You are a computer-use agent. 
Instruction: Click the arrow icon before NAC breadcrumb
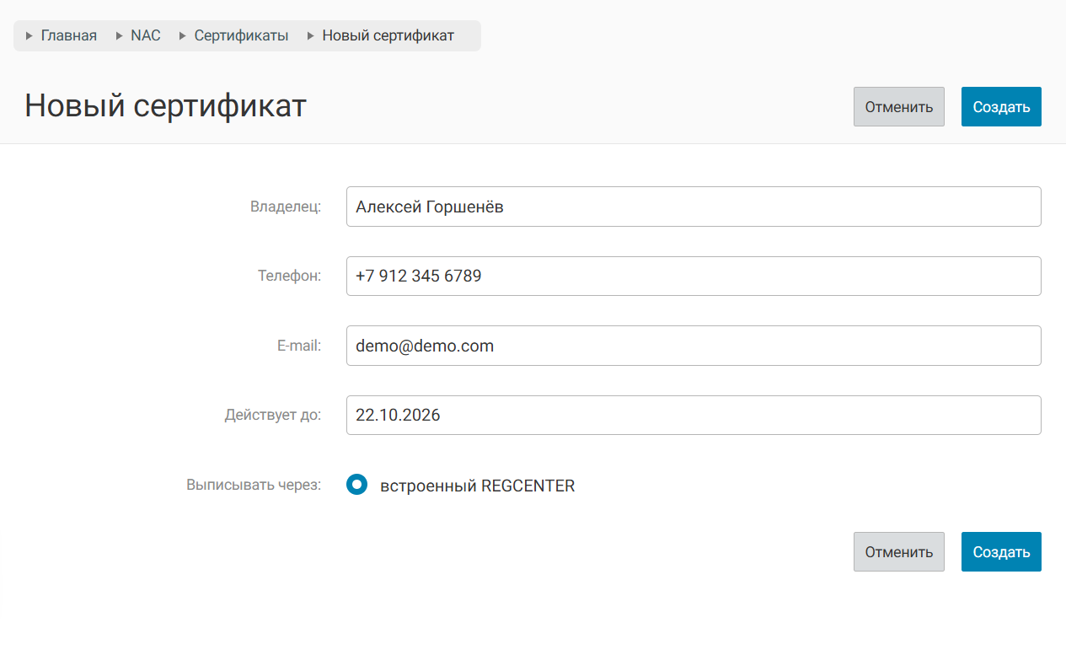(x=119, y=36)
